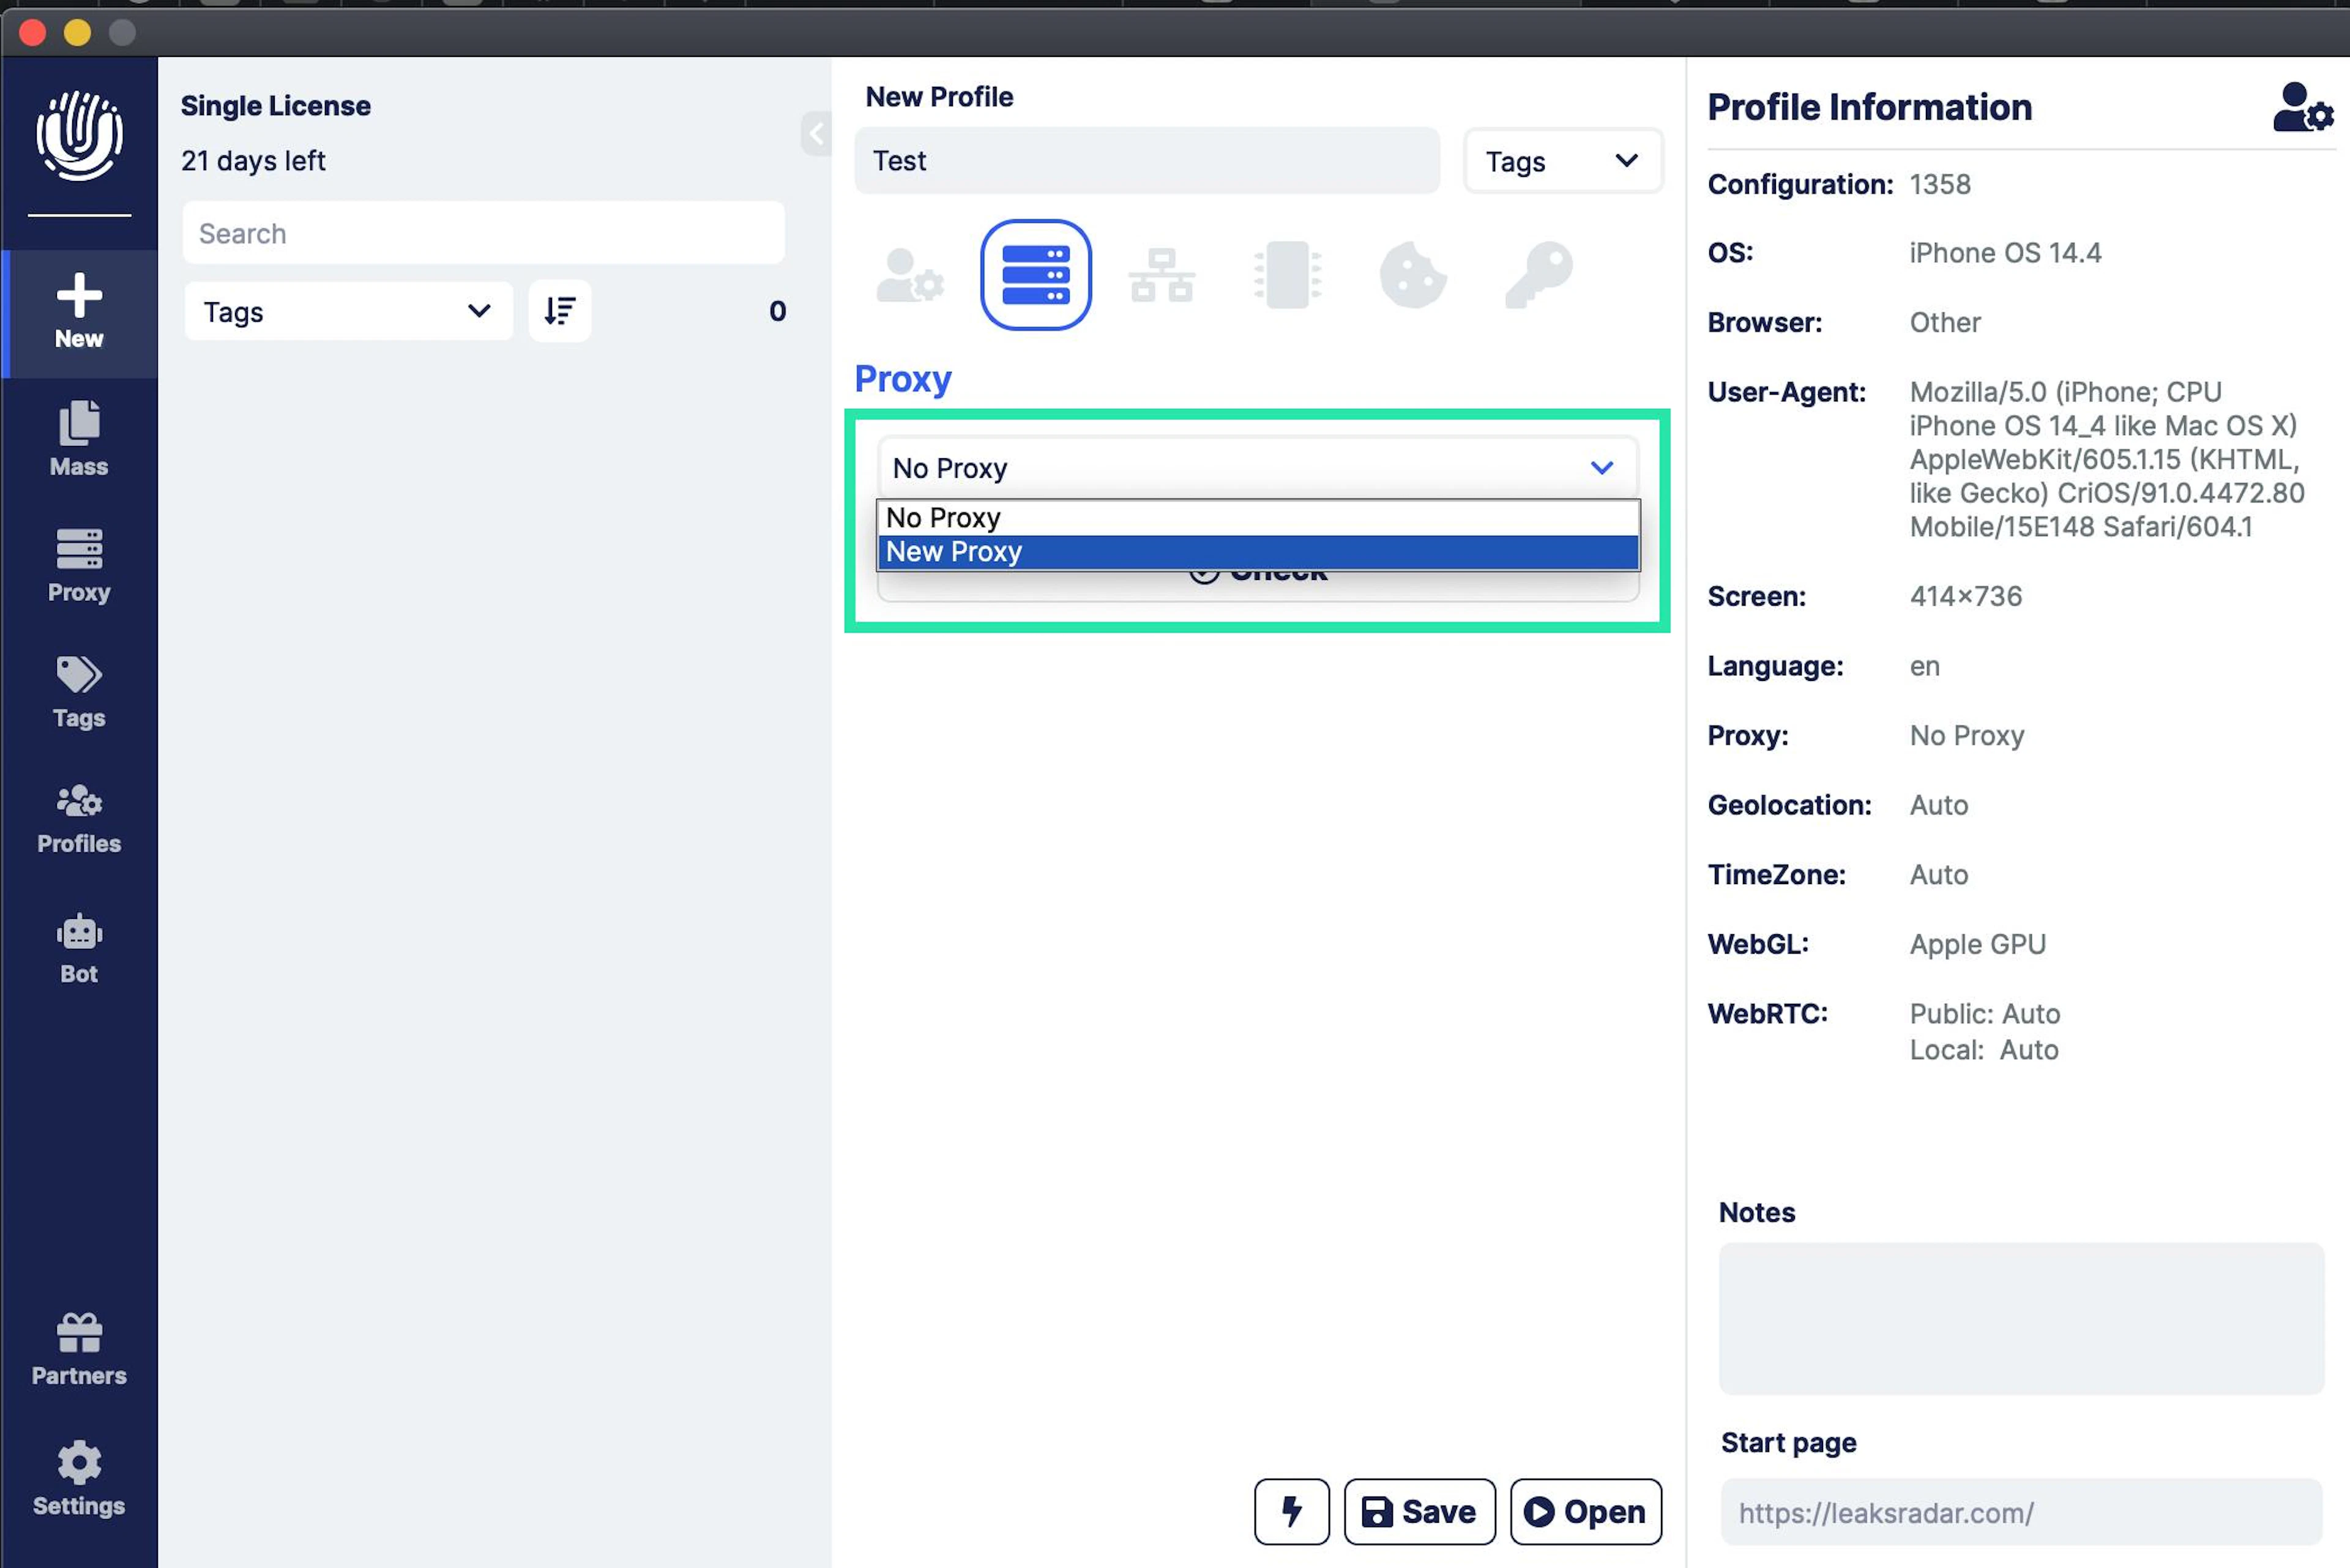The height and width of the screenshot is (1568, 2350).
Task: Click the Profile Information heading
Action: pyautogui.click(x=1870, y=107)
